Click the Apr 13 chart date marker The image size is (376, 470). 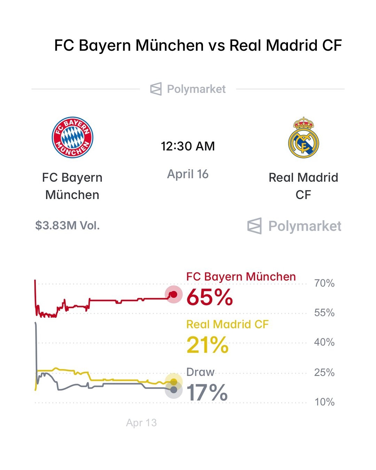pos(141,423)
